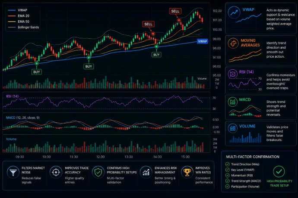
Task: Click the 0.50 label on the MACD axis
Action: pyautogui.click(x=216, y=120)
